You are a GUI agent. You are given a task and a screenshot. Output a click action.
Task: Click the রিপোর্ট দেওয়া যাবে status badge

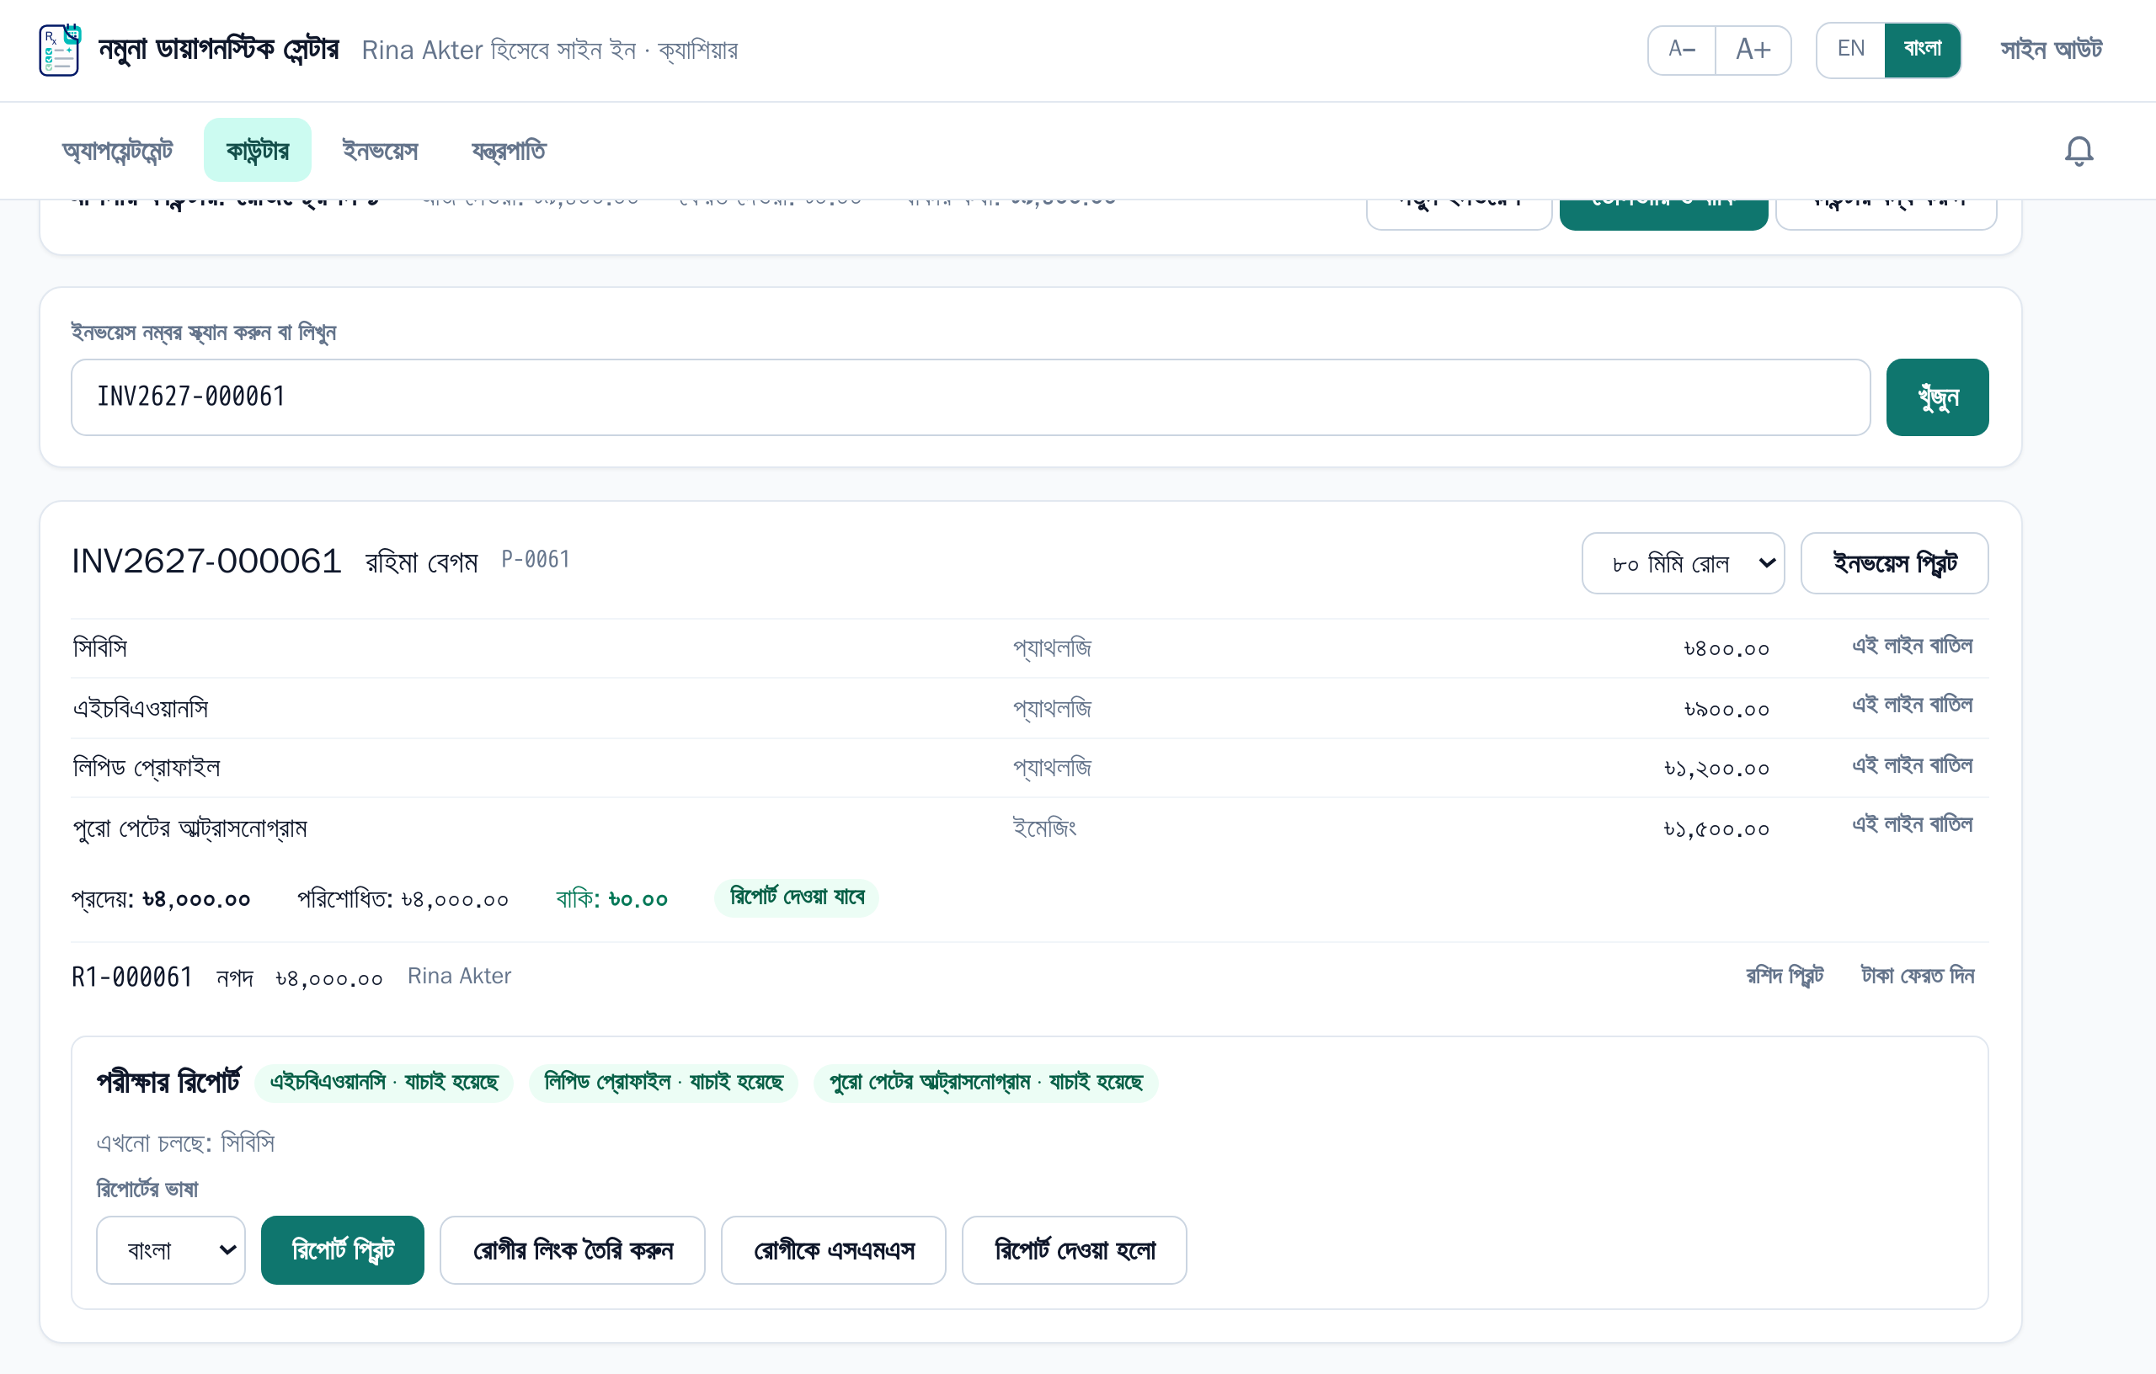point(797,897)
